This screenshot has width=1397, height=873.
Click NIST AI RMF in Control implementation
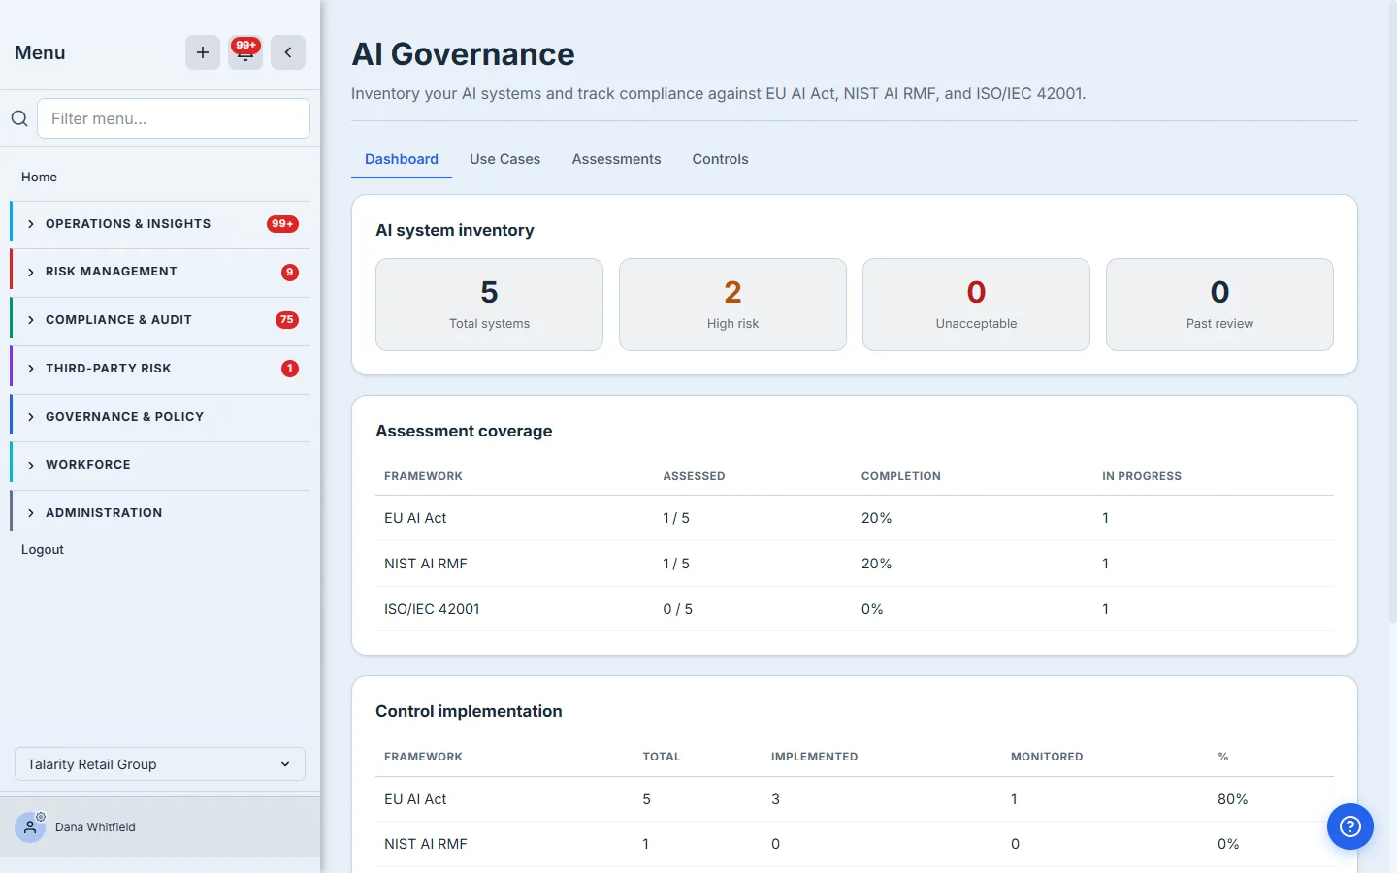click(426, 844)
